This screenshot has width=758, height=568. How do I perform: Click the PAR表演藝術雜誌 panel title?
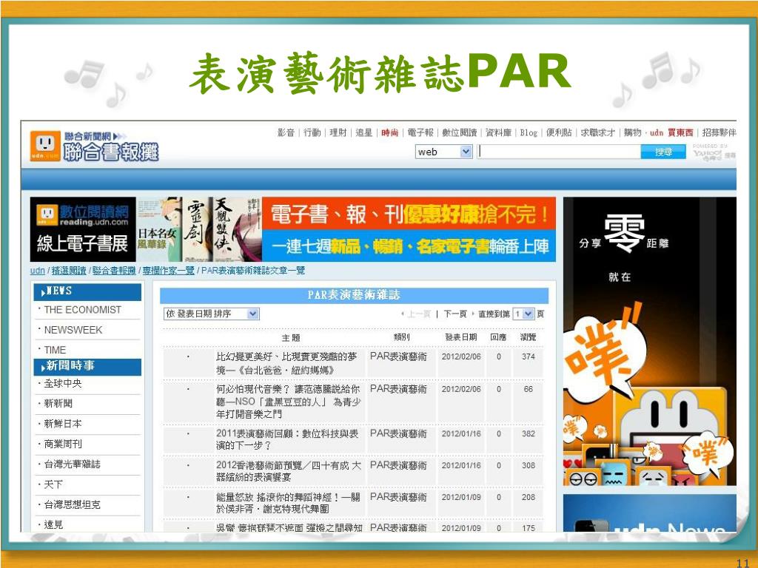(x=354, y=295)
